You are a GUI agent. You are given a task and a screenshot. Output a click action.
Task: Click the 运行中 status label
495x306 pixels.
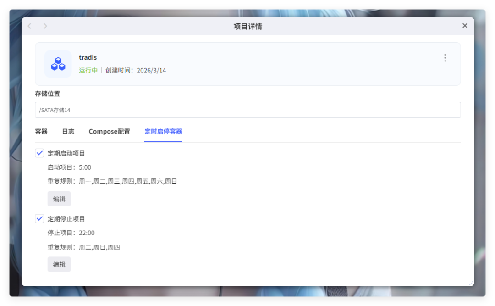(88, 70)
